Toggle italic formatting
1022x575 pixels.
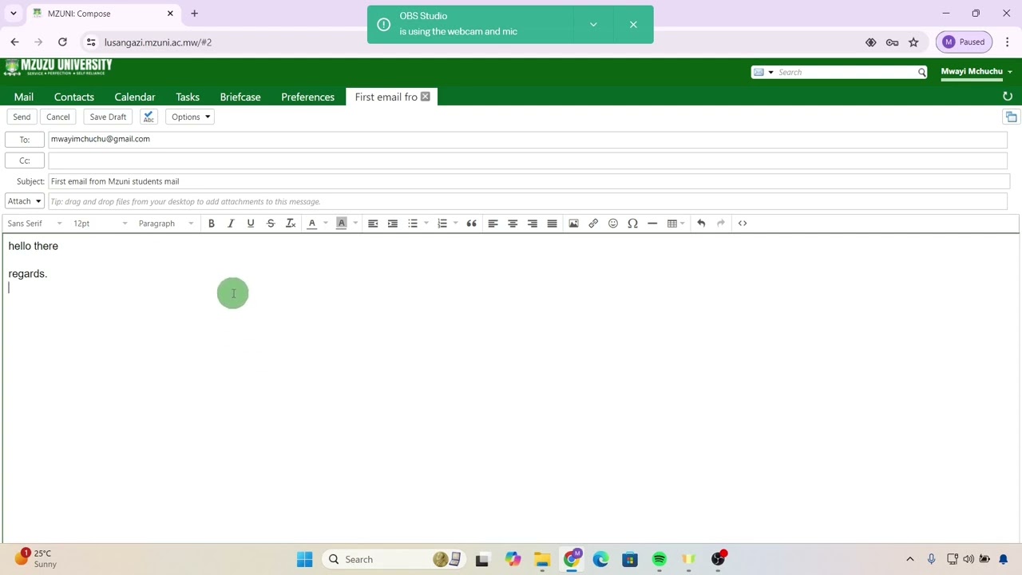point(231,224)
